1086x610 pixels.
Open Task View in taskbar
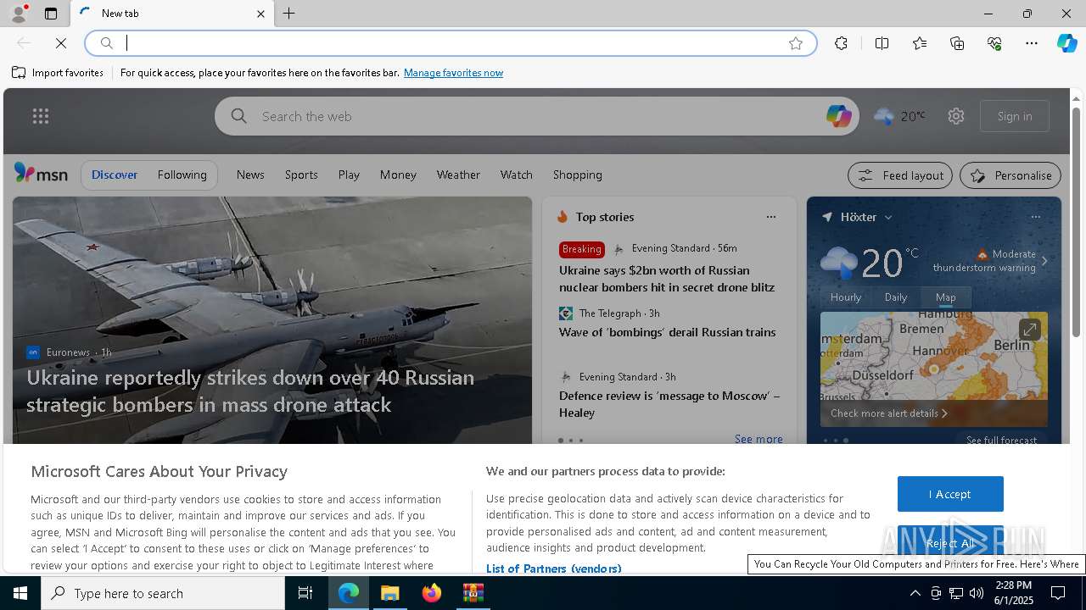click(305, 593)
